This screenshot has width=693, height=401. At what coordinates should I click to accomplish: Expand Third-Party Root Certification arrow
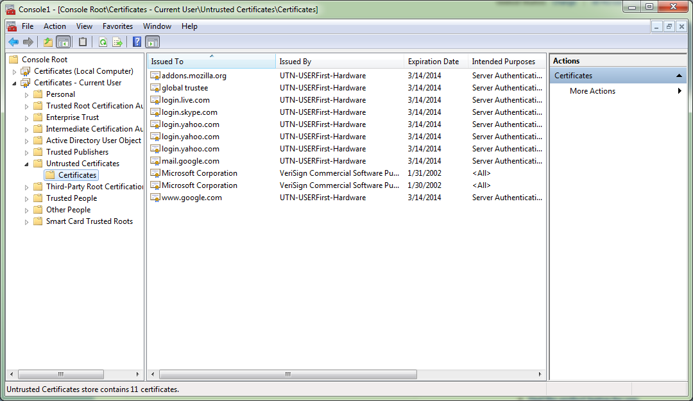(26, 187)
